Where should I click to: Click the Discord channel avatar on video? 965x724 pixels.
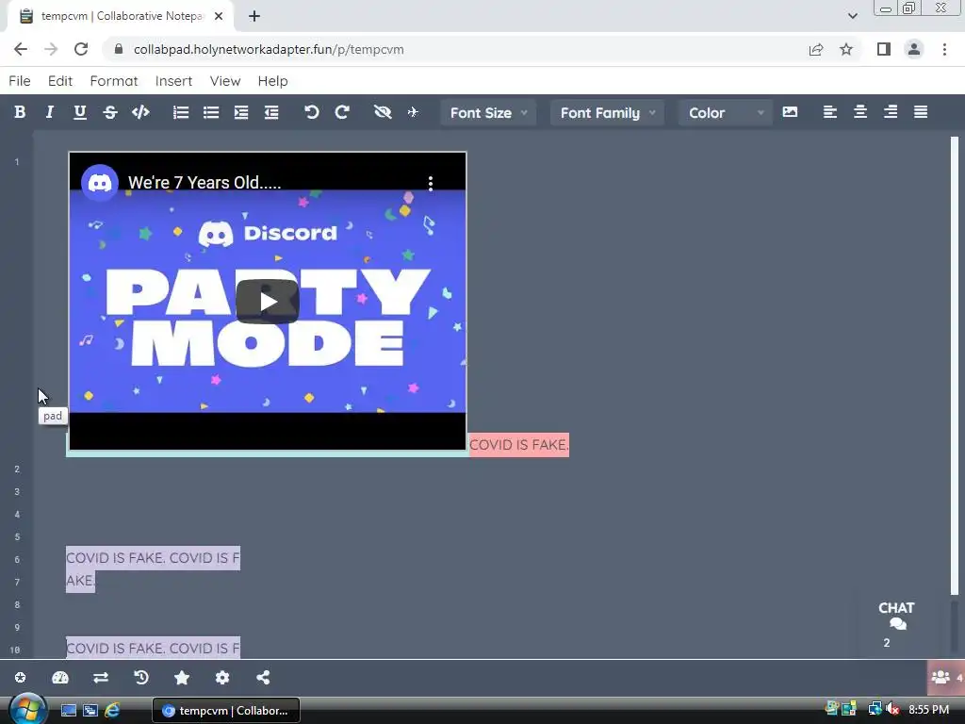(x=100, y=183)
